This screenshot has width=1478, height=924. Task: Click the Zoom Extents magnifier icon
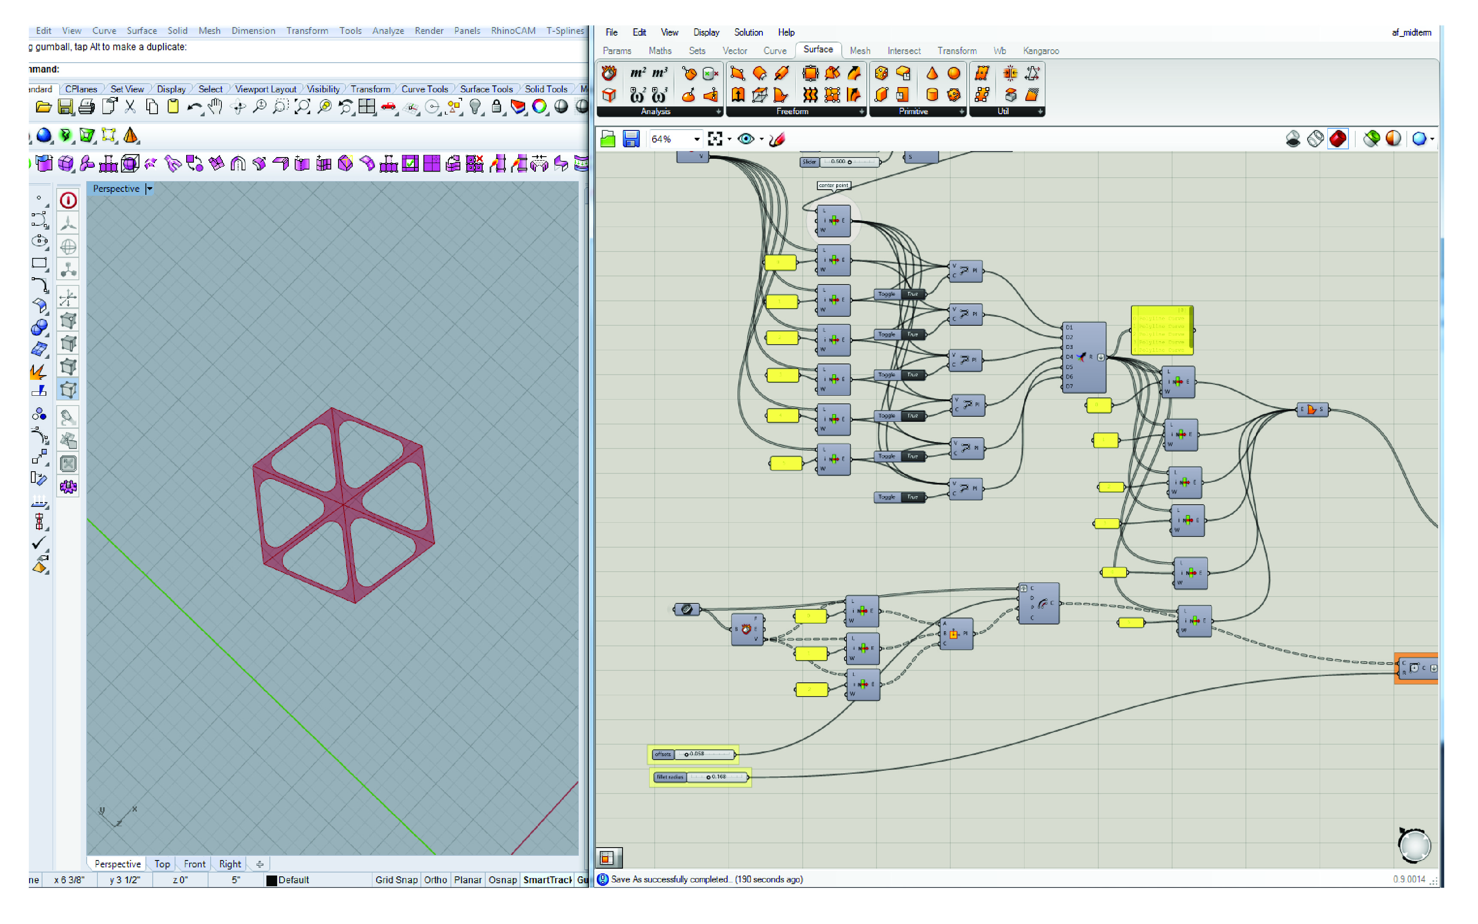[x=302, y=107]
